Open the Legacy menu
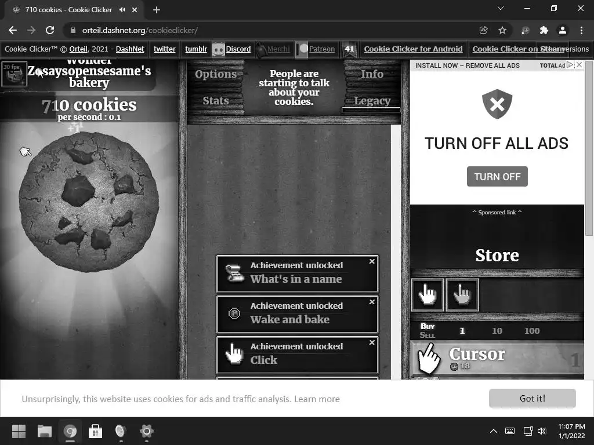The width and height of the screenshot is (594, 445). pos(372,101)
